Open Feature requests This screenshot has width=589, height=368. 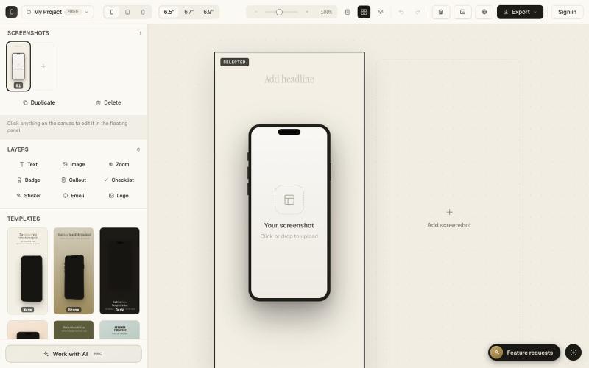(524, 353)
